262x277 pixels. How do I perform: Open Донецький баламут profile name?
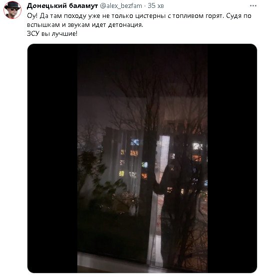tap(62, 6)
